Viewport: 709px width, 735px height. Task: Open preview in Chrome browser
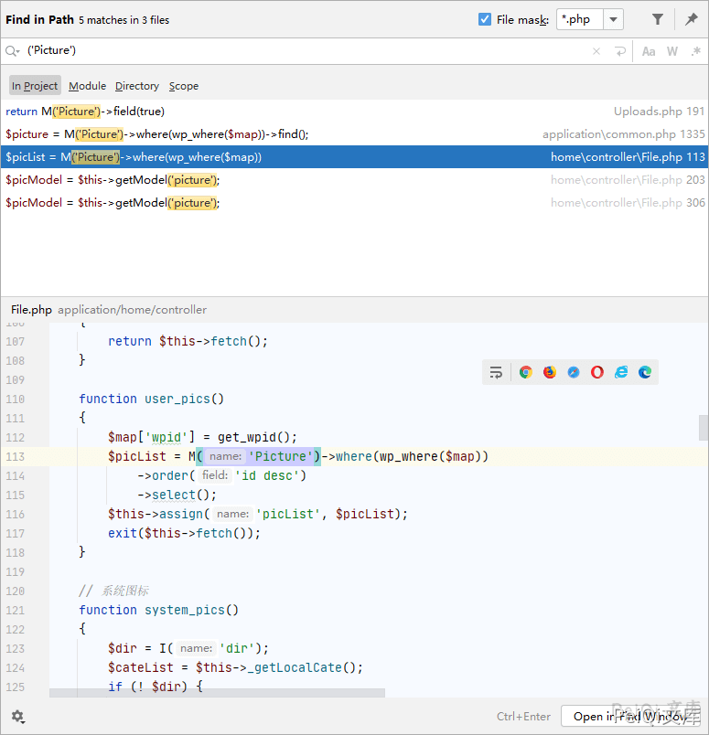pos(525,372)
